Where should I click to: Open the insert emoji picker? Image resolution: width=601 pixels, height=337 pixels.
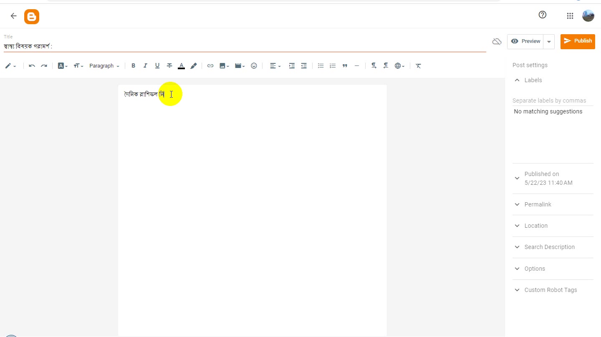click(254, 66)
